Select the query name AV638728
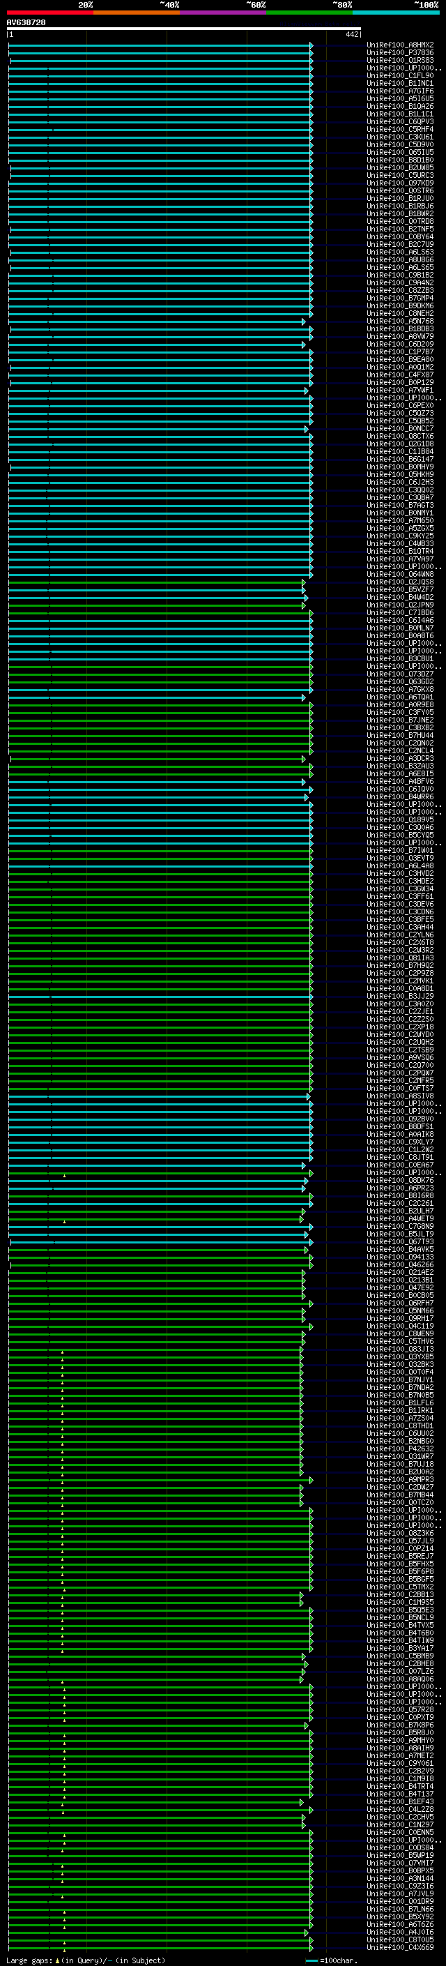Viewport: 446px width, 1966px height. tap(26, 23)
